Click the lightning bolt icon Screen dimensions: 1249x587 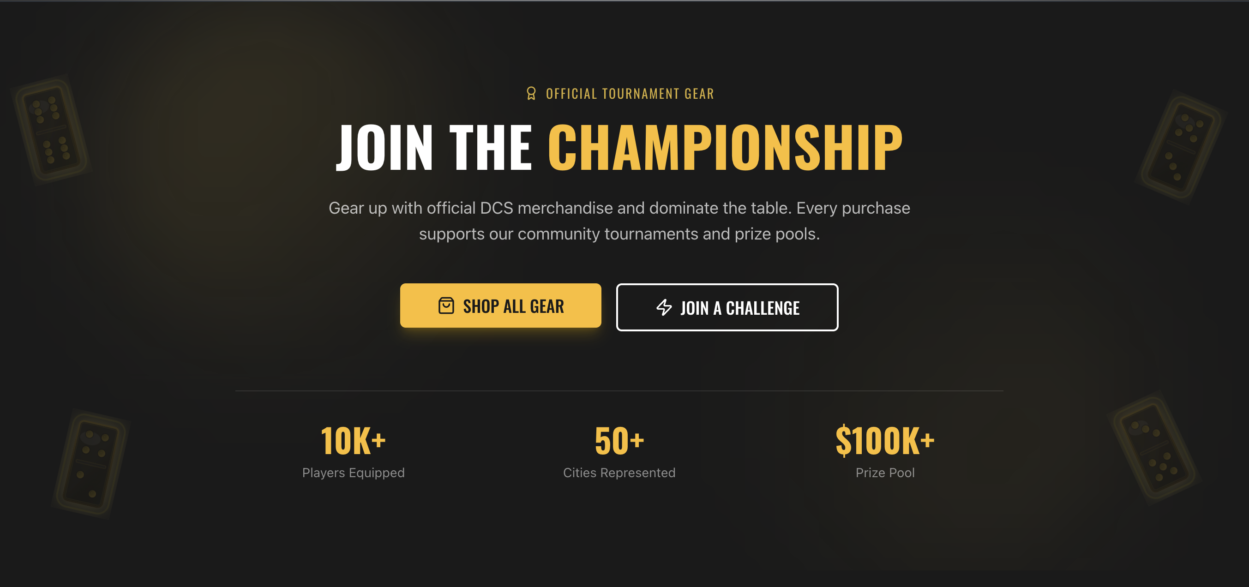(664, 307)
